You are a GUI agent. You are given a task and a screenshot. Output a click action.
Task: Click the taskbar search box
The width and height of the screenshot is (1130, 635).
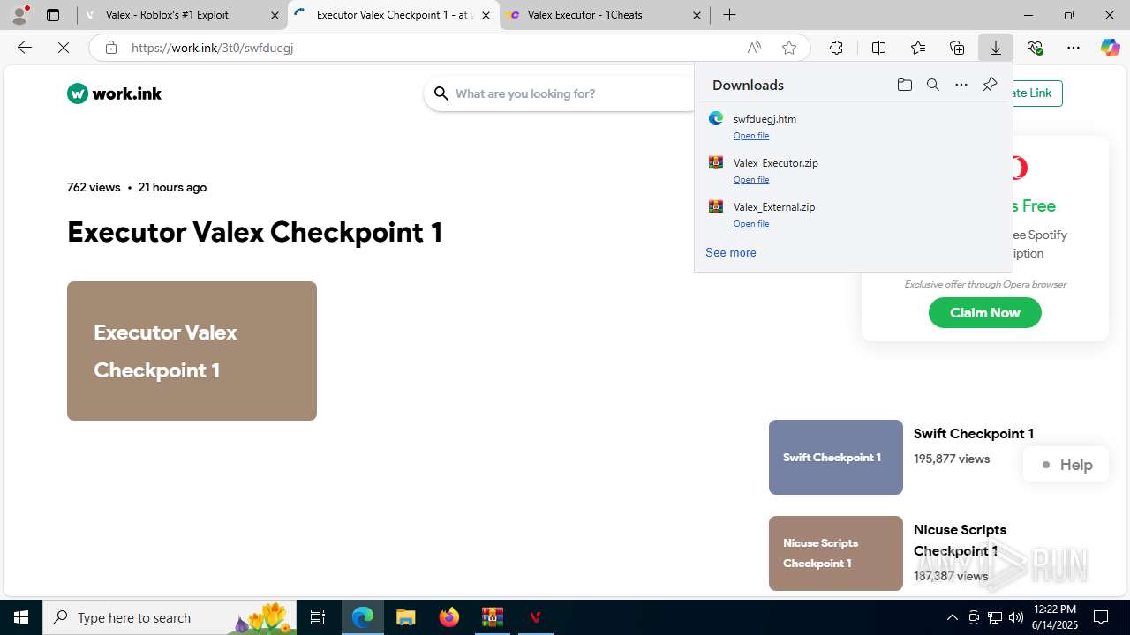click(x=169, y=617)
